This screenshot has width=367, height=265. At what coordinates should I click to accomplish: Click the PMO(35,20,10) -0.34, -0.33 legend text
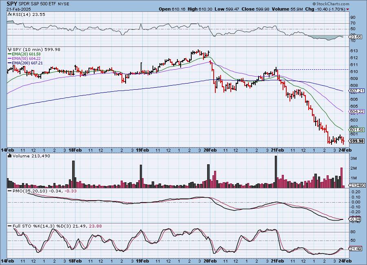pyautogui.click(x=44, y=191)
